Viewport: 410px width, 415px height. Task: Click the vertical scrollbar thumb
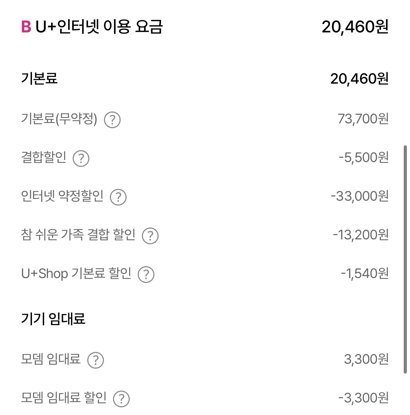(405, 259)
